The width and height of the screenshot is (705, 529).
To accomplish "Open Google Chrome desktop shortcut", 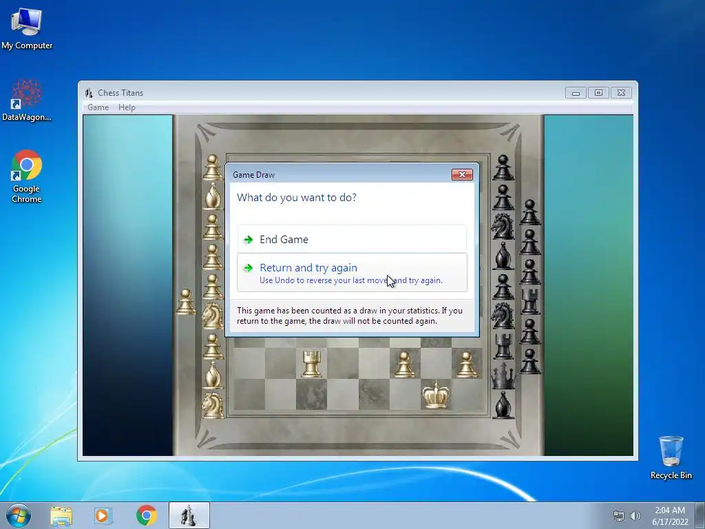I will (27, 176).
